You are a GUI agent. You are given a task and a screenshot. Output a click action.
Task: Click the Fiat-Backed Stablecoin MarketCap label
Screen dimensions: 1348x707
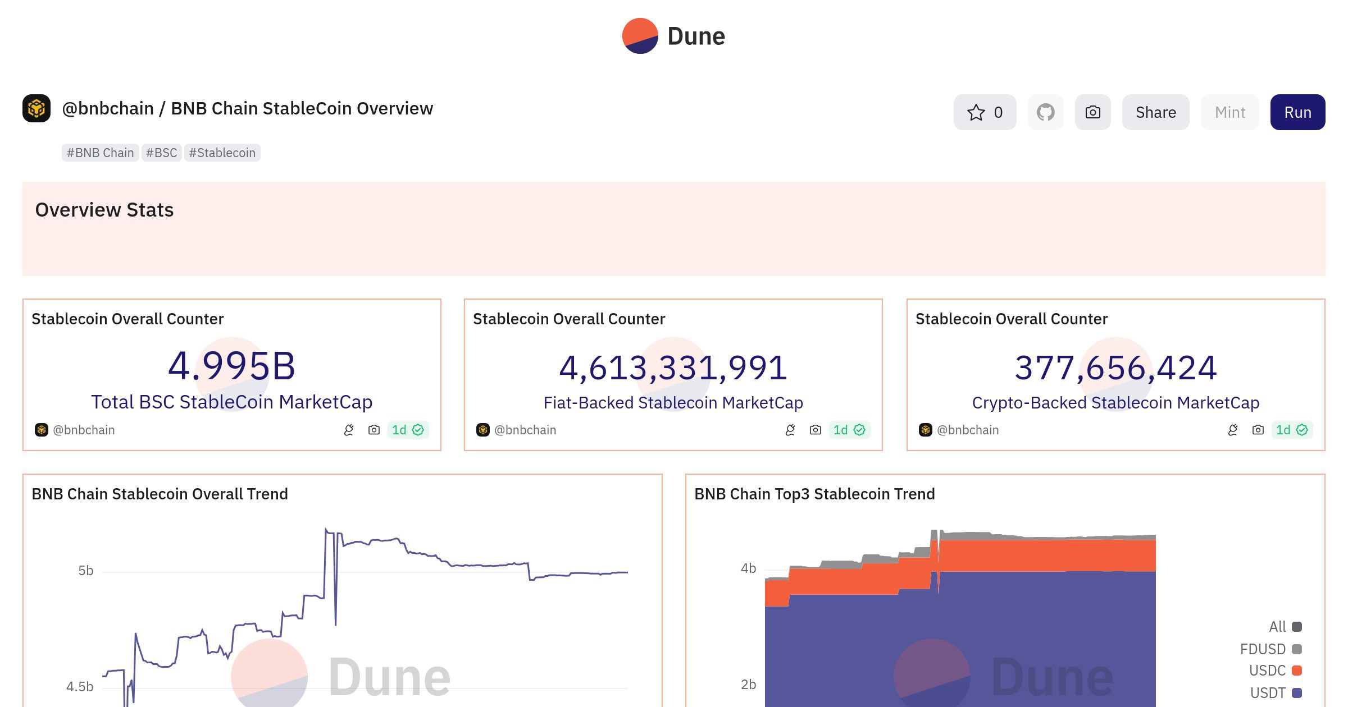click(673, 403)
